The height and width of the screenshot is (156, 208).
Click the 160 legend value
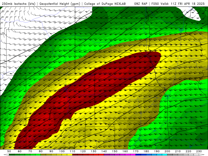[x=125, y=151]
